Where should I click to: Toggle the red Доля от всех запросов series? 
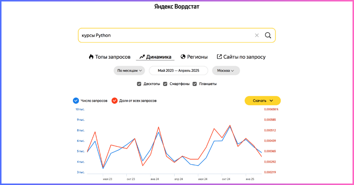tap(115, 101)
